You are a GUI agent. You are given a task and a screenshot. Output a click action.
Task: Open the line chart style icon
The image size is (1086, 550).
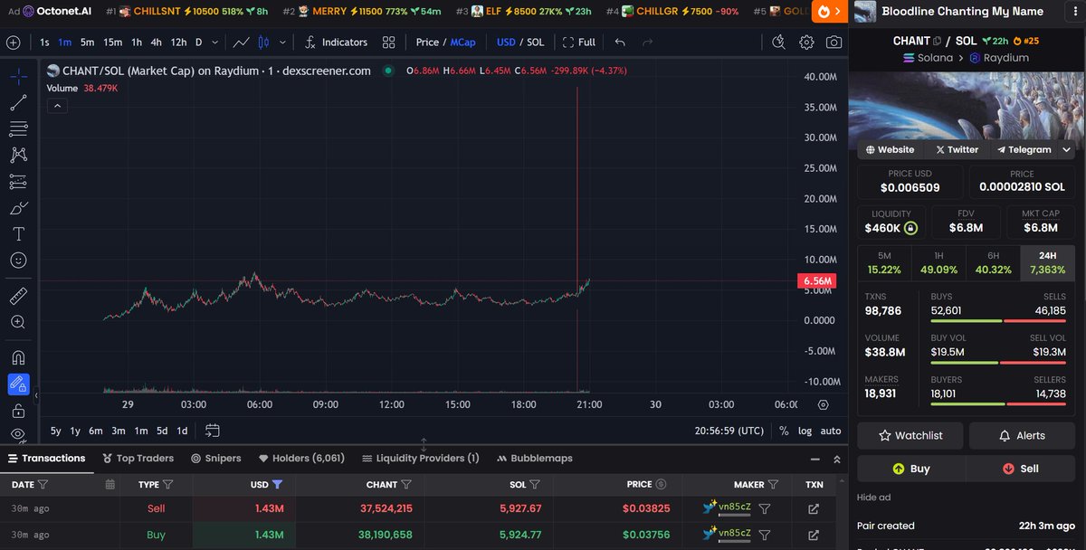[241, 43]
